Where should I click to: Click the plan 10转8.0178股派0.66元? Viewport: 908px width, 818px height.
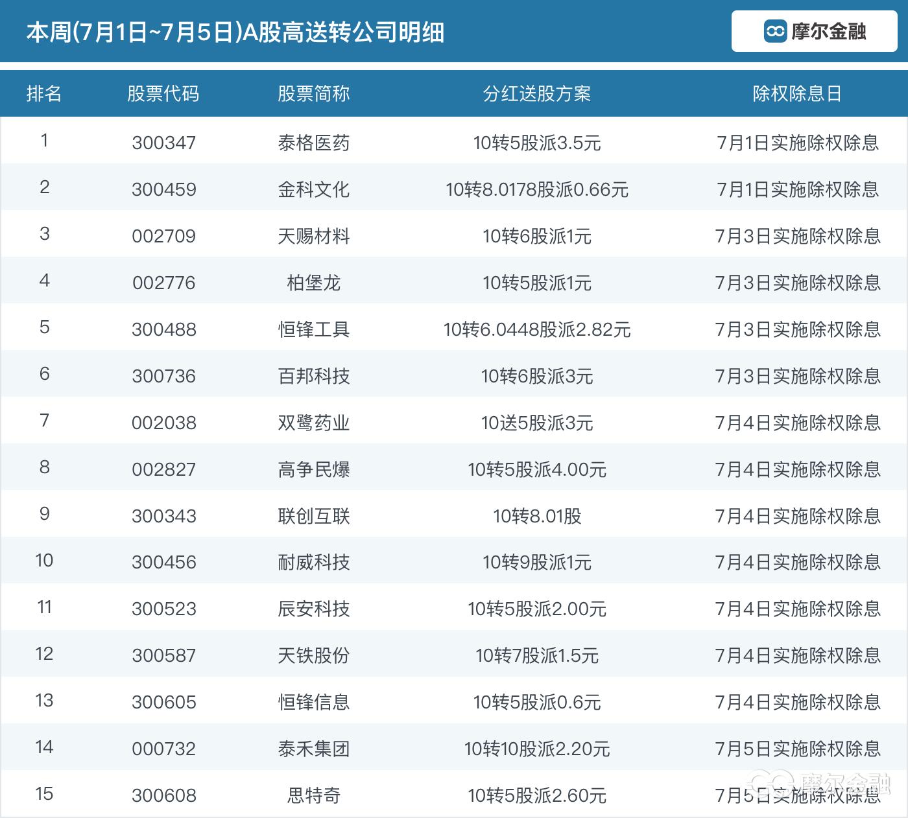(537, 189)
